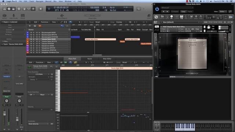Open plugin View Editor dropdown

point(223,11)
